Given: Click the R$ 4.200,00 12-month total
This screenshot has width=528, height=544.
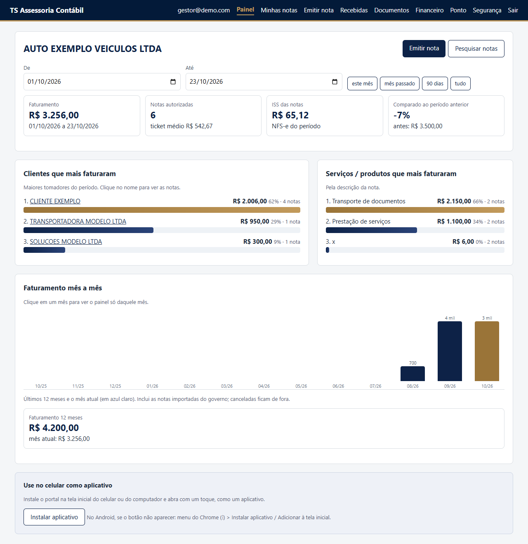Looking at the screenshot, I should [x=54, y=428].
